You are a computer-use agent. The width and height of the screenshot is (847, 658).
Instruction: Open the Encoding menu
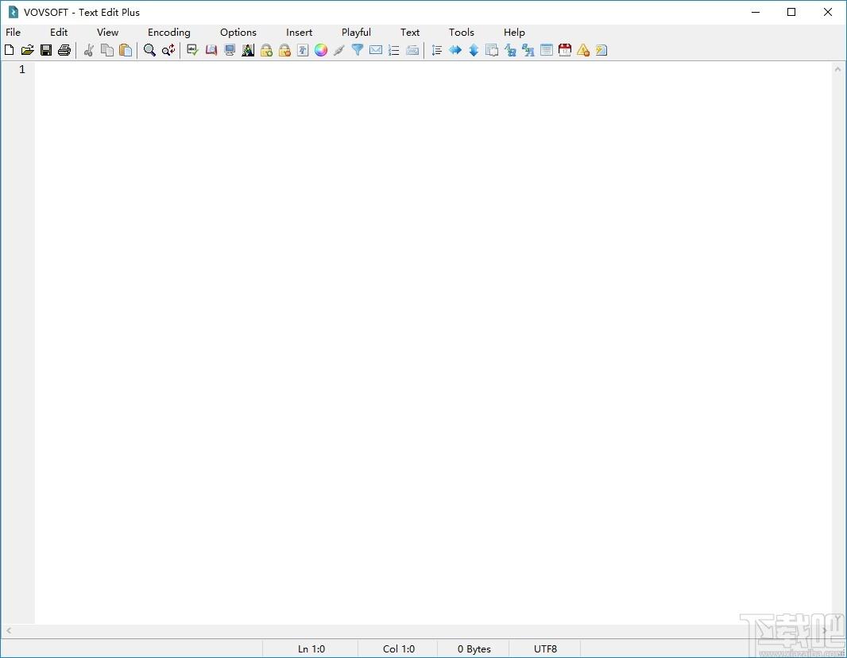tap(169, 33)
